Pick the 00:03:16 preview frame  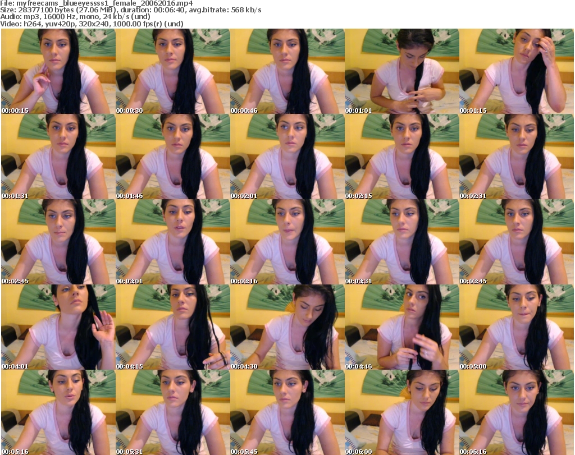click(287, 242)
